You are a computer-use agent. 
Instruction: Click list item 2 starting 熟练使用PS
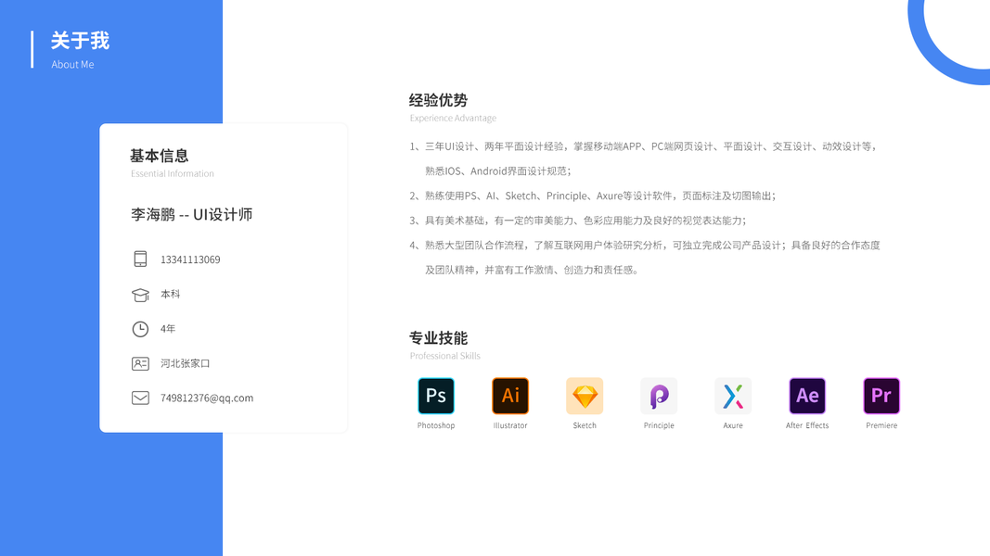pyautogui.click(x=592, y=196)
